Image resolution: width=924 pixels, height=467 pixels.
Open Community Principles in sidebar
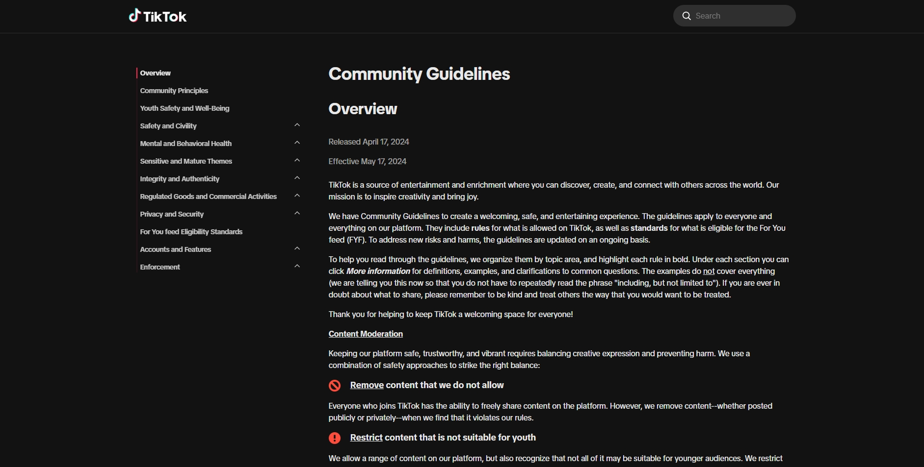click(174, 91)
